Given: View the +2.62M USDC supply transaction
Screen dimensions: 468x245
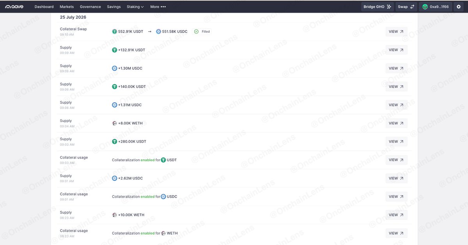Looking at the screenshot, I should pyautogui.click(x=396, y=178).
